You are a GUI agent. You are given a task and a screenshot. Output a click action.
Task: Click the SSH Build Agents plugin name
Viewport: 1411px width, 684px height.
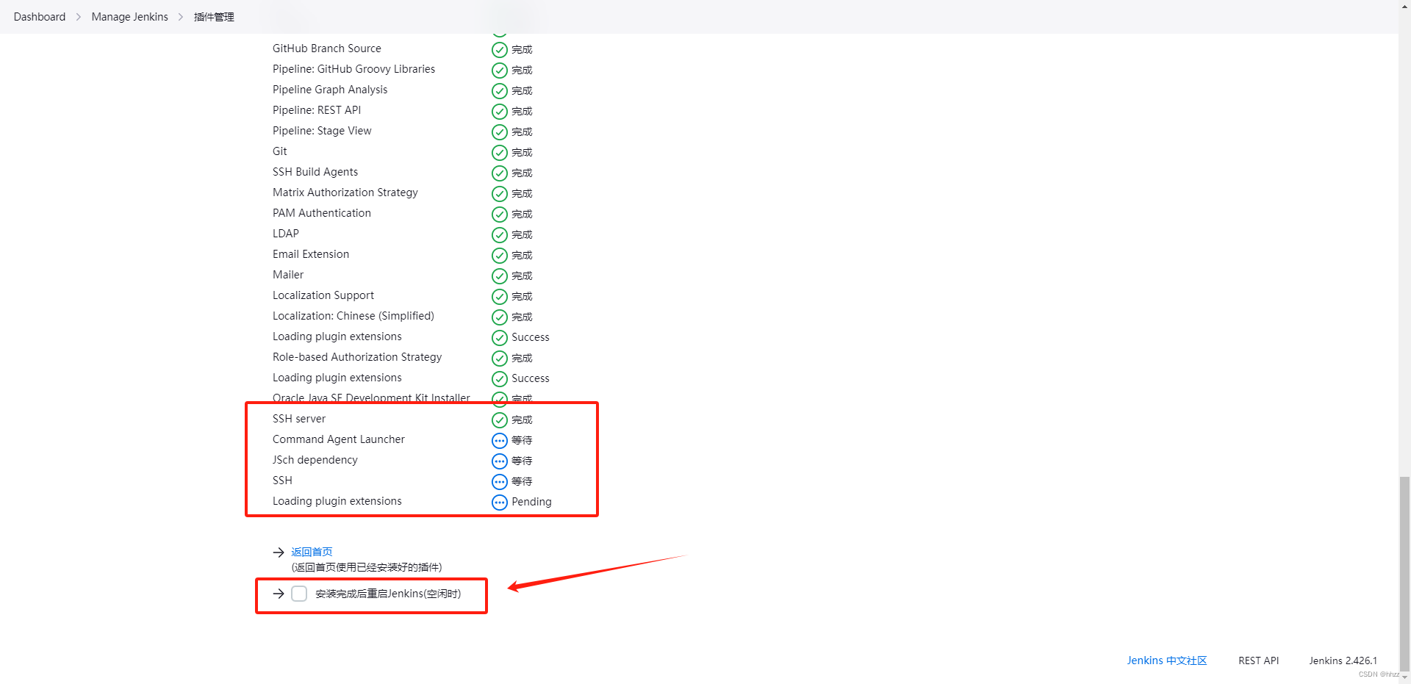pos(315,172)
